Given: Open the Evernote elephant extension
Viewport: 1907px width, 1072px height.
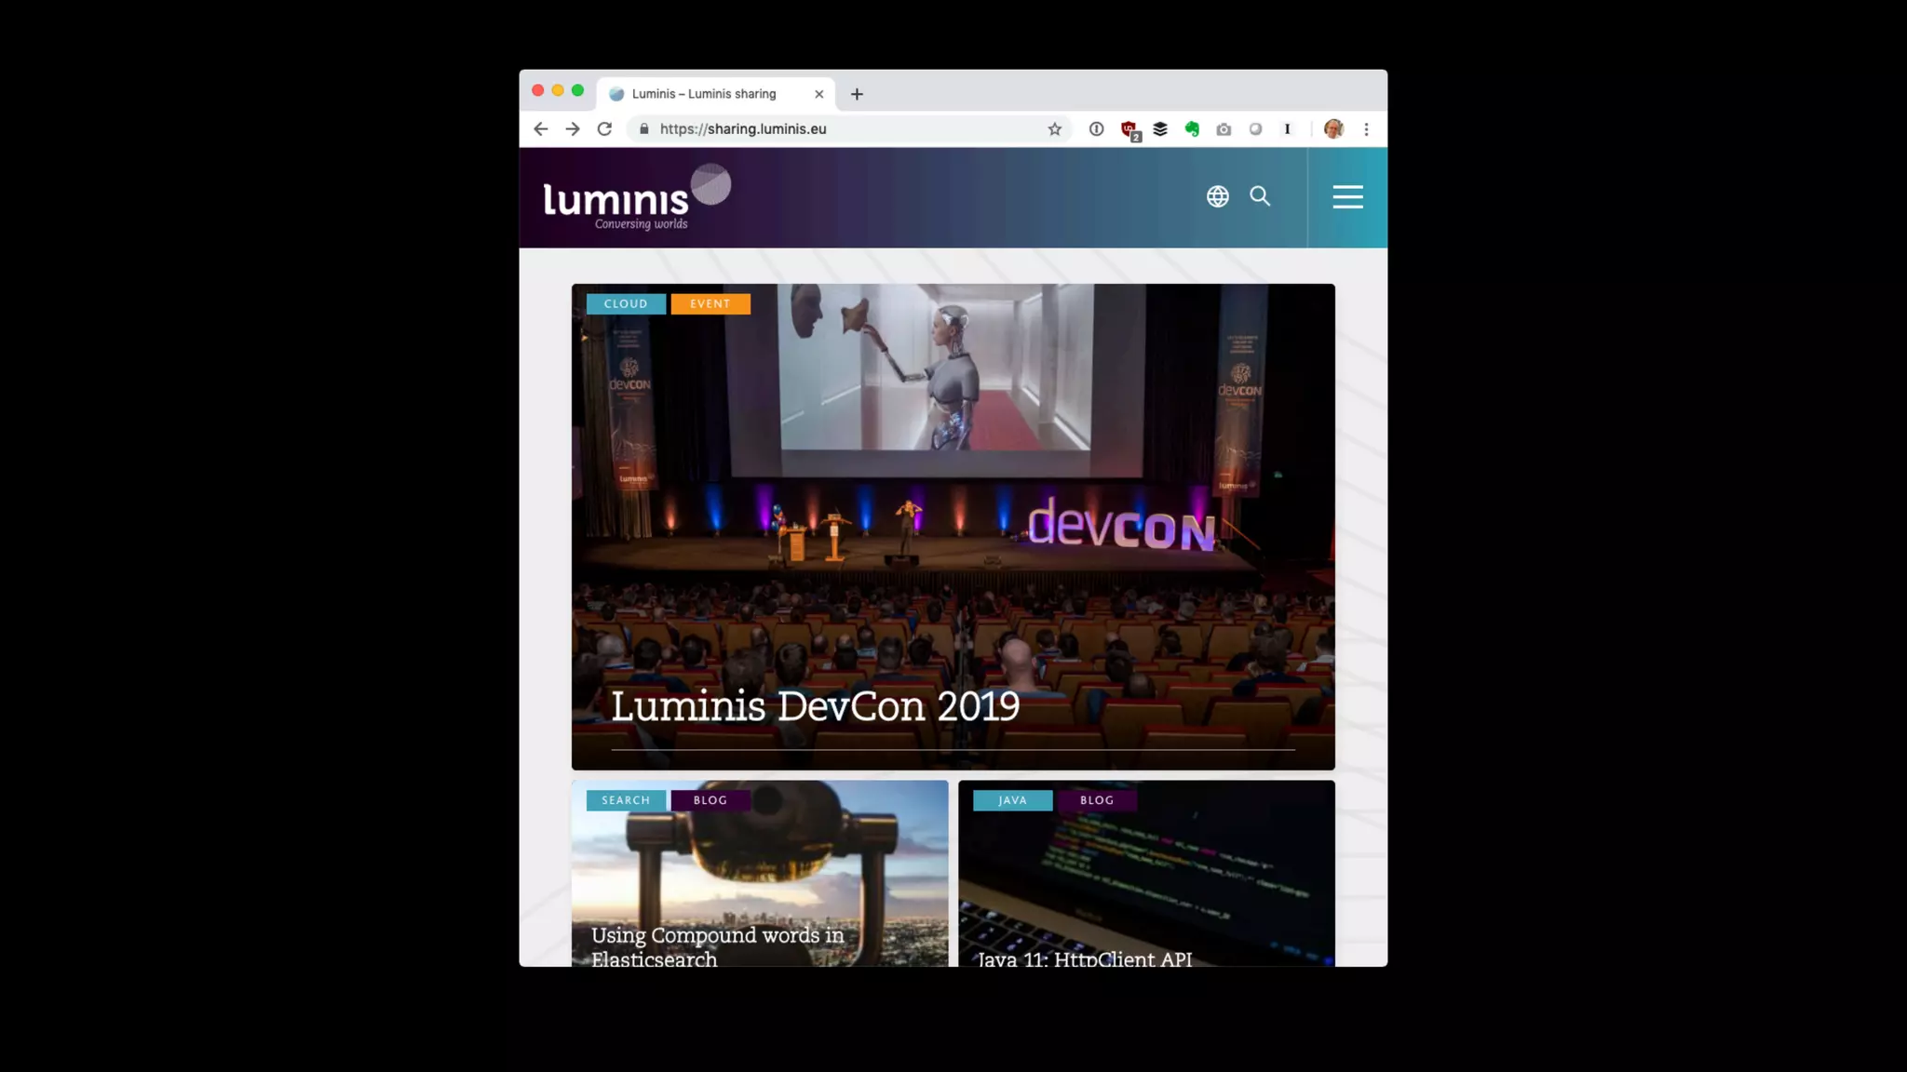Looking at the screenshot, I should coord(1192,129).
